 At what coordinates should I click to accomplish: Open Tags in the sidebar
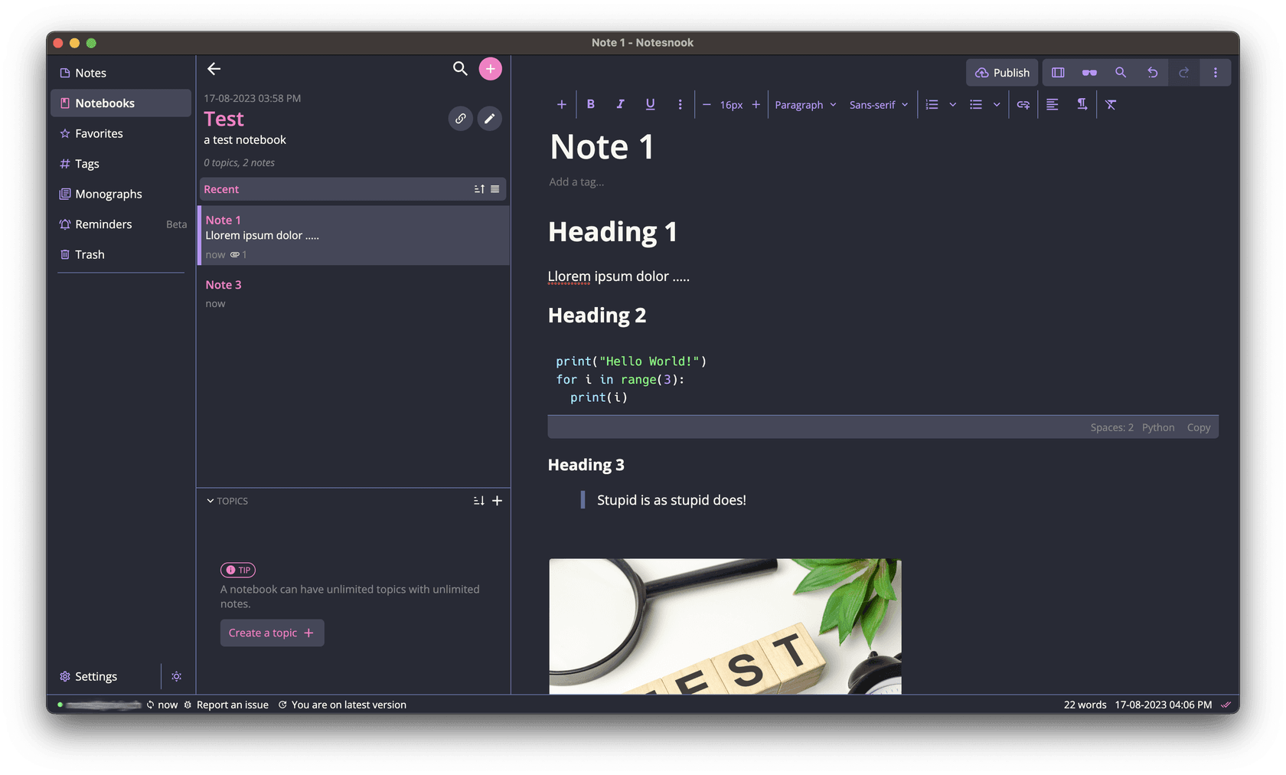(121, 164)
